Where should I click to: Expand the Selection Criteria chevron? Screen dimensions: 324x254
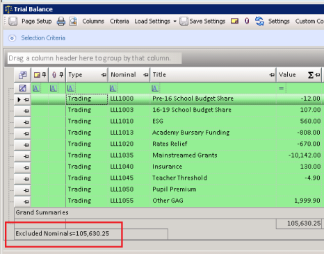[x=12, y=38]
